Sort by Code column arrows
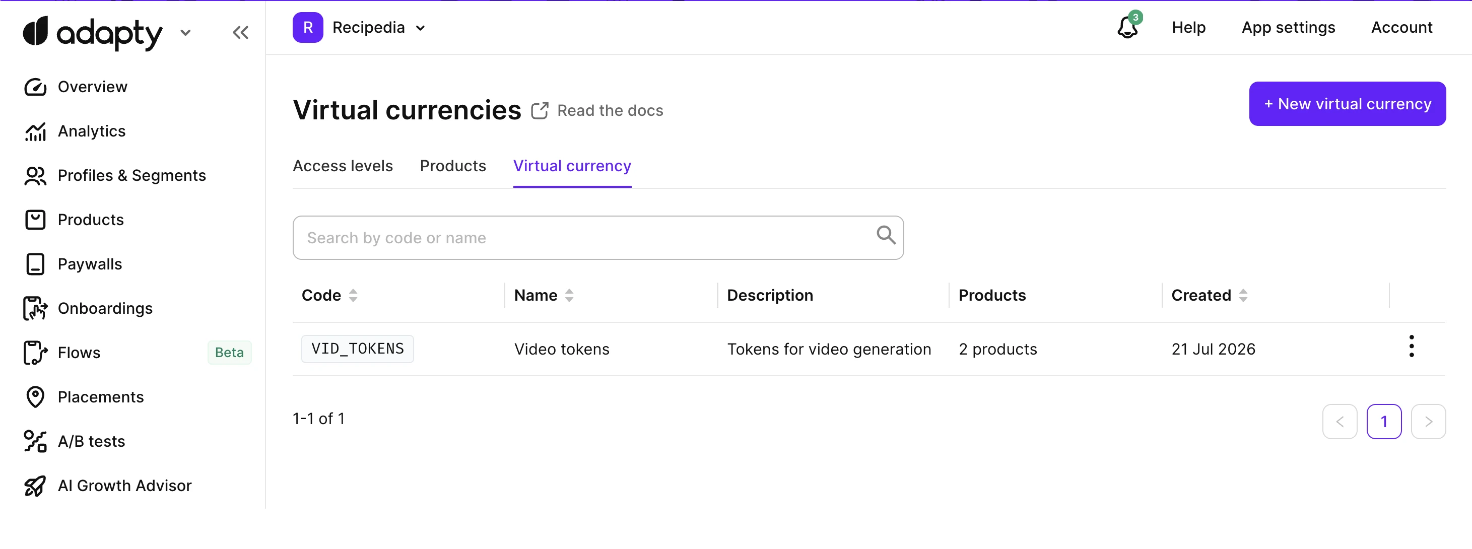Screen dimensions: 1472x549 coord(353,295)
